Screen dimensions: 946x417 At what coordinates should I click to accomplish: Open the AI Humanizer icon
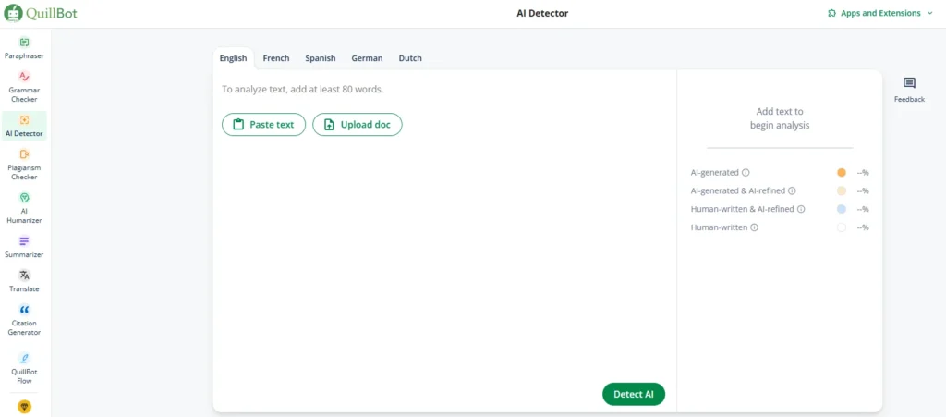[x=24, y=197]
